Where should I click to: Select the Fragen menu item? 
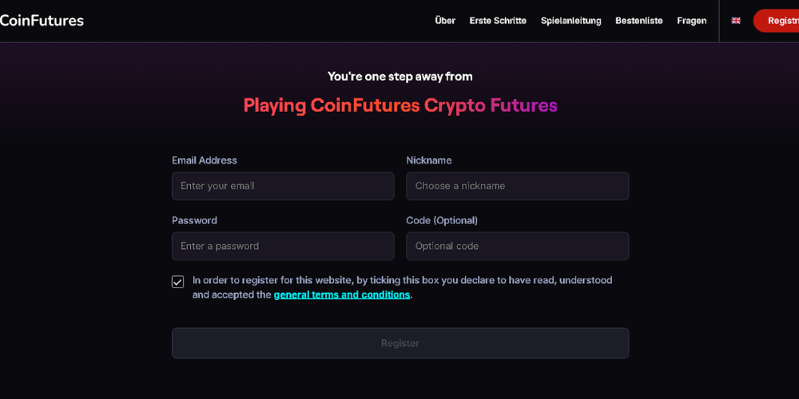point(691,21)
